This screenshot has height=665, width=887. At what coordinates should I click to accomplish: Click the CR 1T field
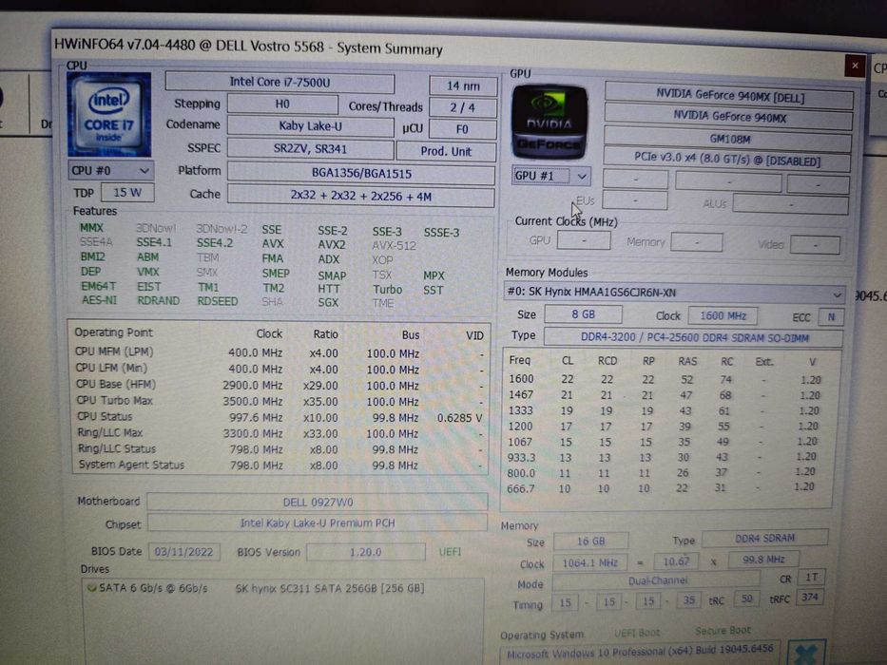(x=812, y=577)
